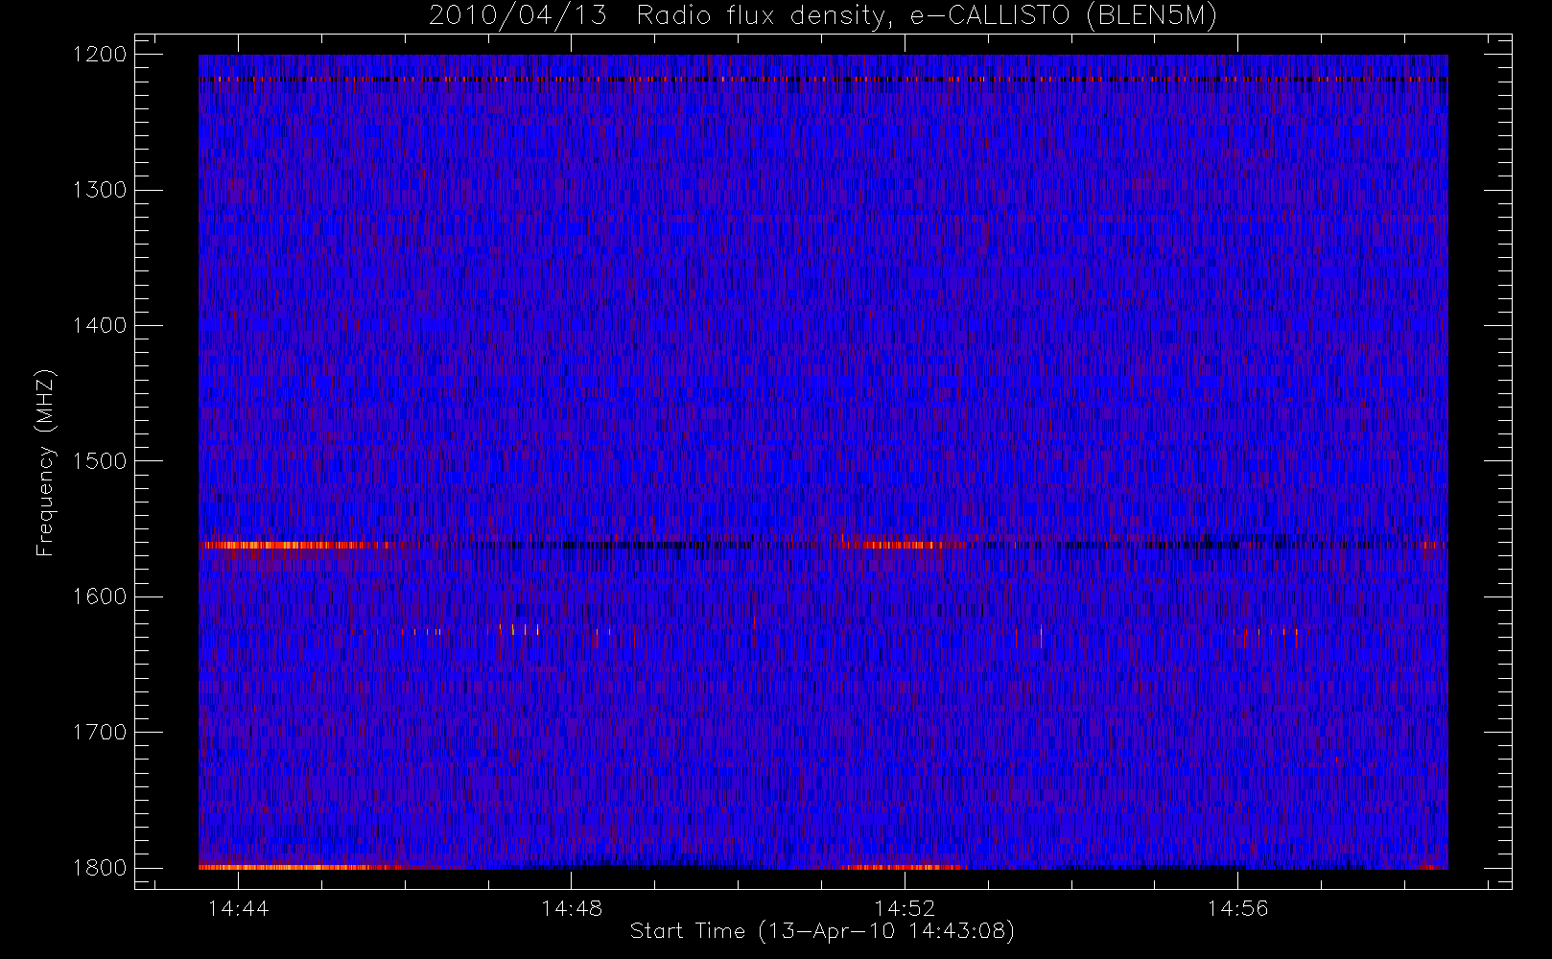Click the 'Start Time (13-Apr-10 14:43:08)' label
Screen dimensions: 1552x959
[822, 931]
